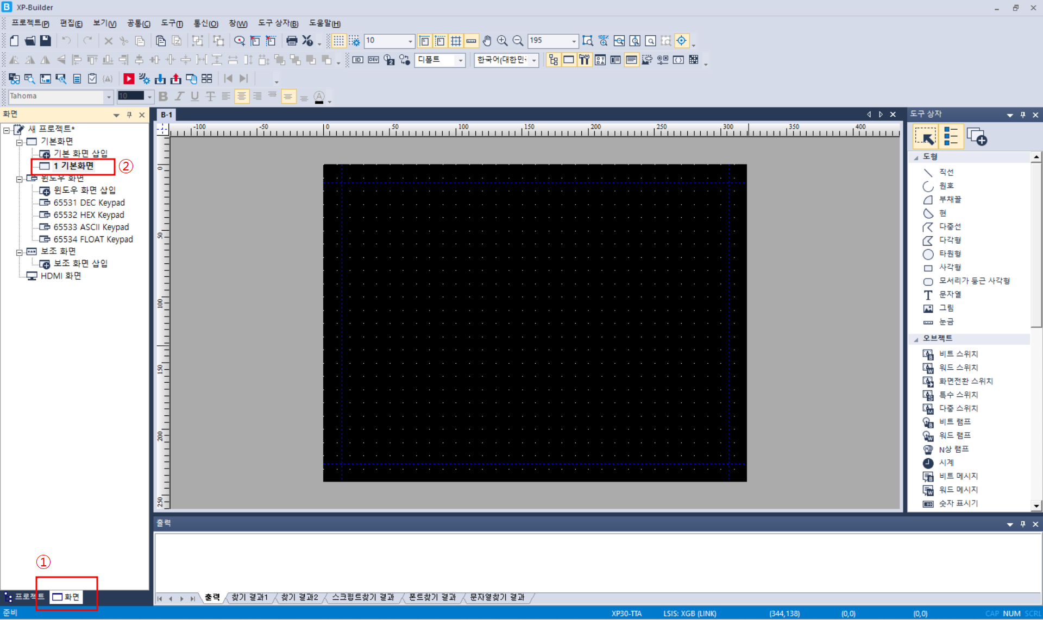Screen dimensions: 1043x620
Task: Toggle the ruler display button
Action: 472,41
